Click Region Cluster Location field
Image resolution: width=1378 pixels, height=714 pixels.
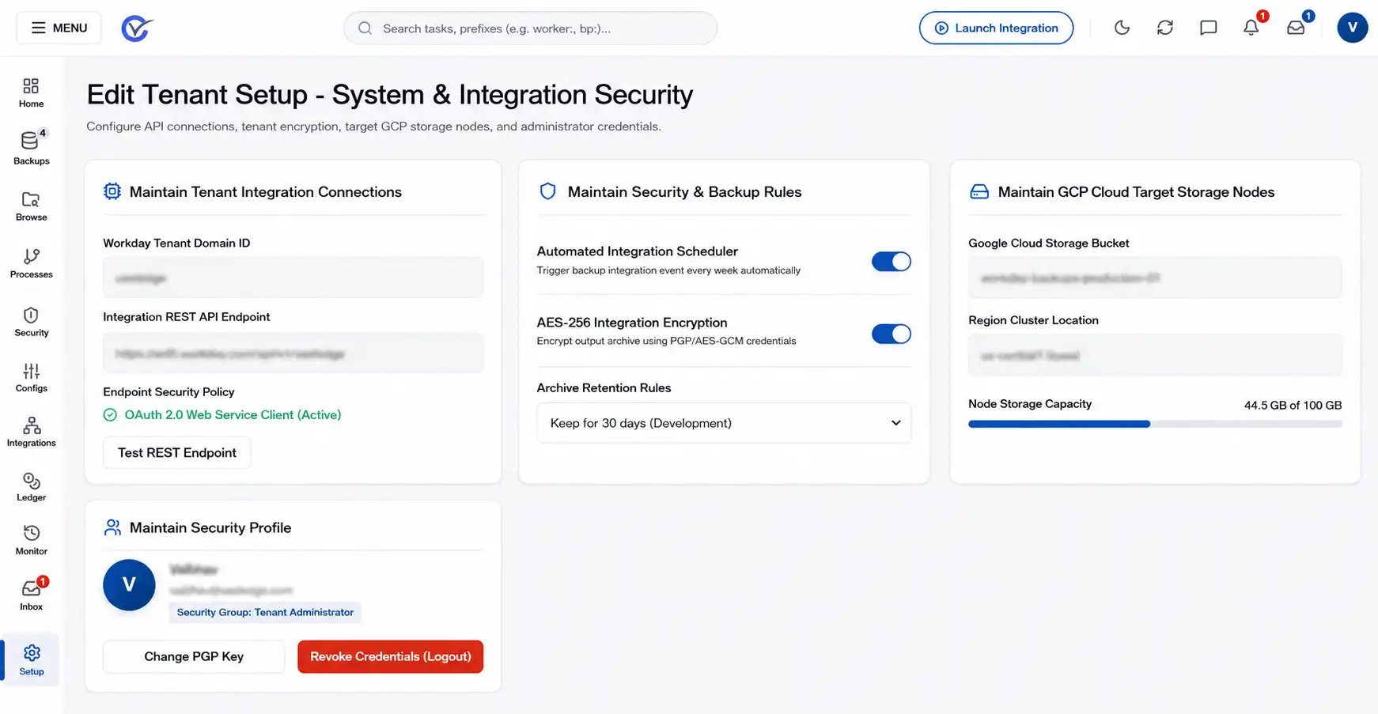click(x=1155, y=355)
